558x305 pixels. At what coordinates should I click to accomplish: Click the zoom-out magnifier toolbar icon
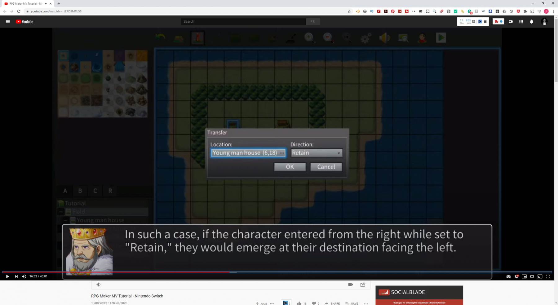click(x=328, y=38)
